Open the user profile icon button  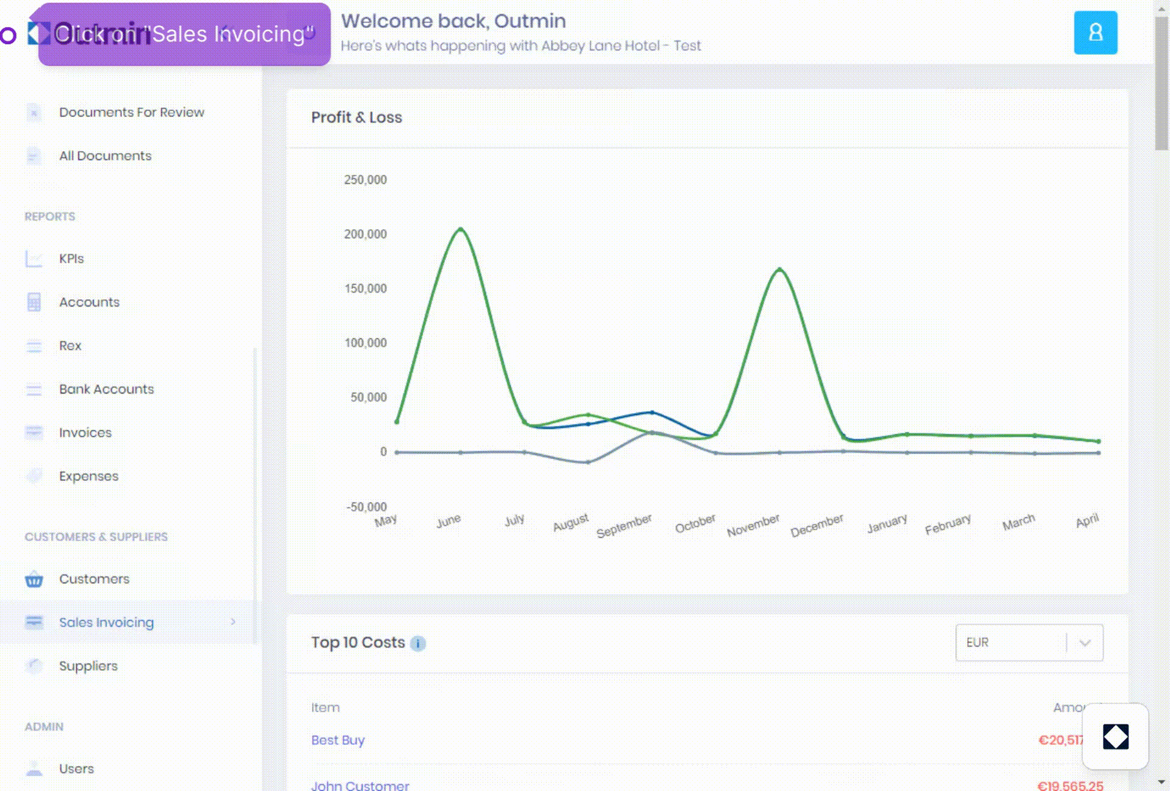tap(1095, 33)
